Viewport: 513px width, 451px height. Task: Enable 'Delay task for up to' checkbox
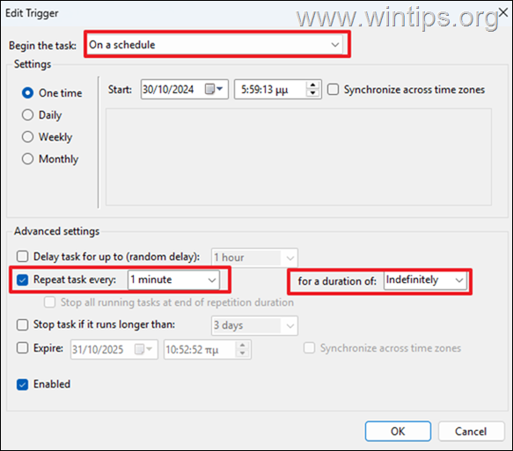tap(22, 257)
